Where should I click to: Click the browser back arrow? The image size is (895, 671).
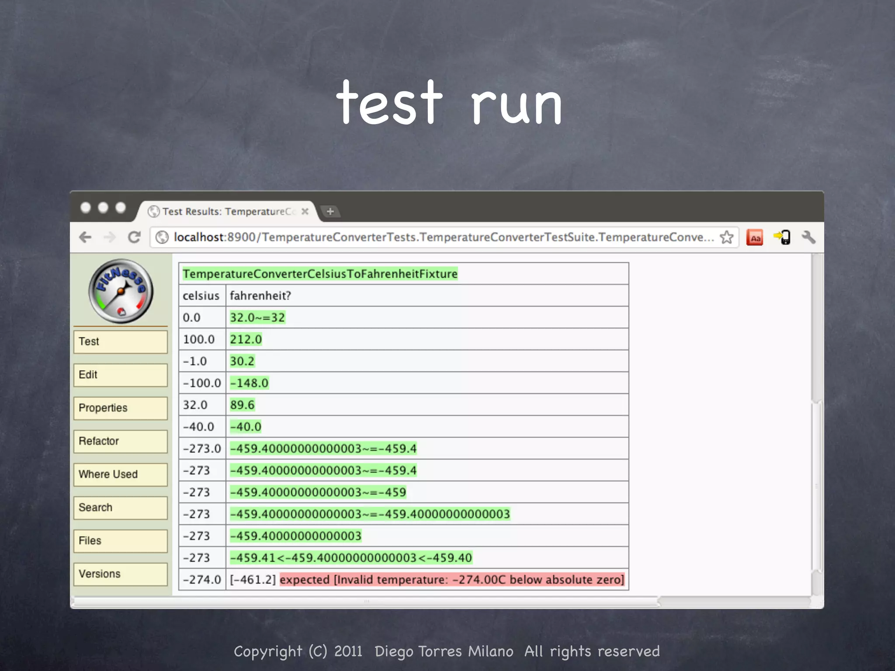[x=86, y=237]
